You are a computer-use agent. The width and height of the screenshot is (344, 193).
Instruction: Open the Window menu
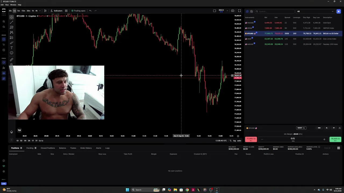coord(13,5)
